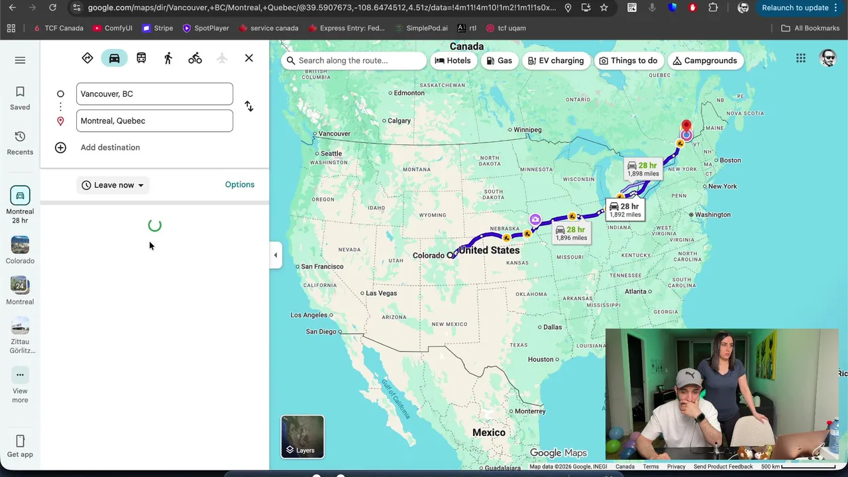
Task: Collapse the side panel with the arrow
Action: 276,255
